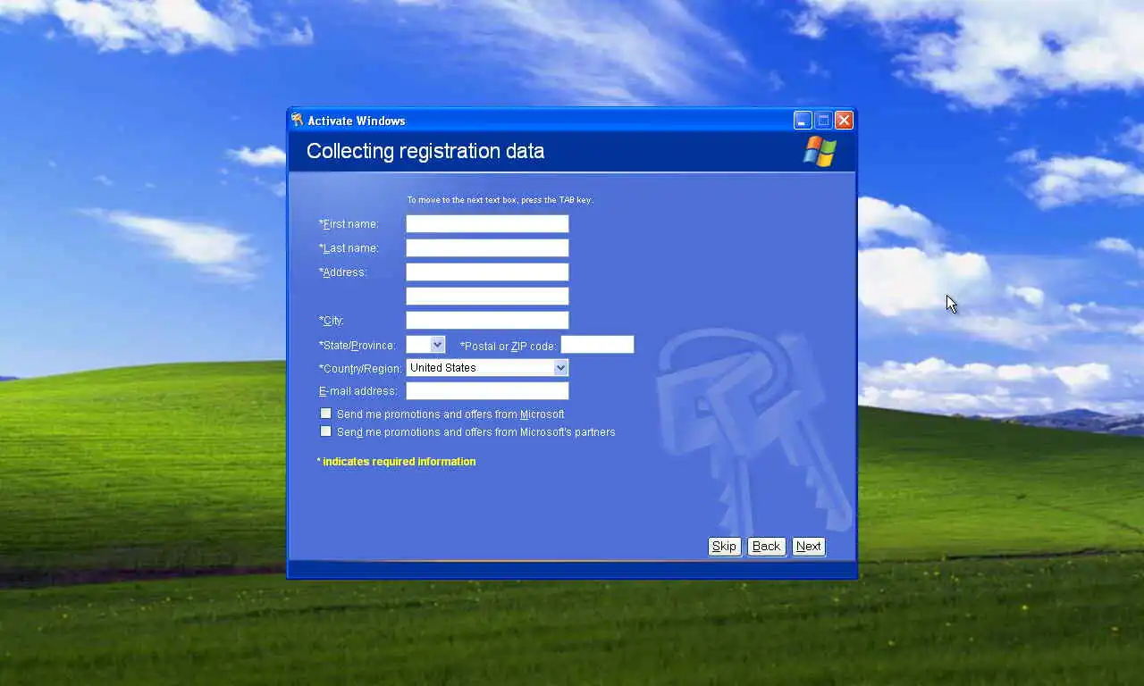The image size is (1144, 686).
Task: Maximize the Activate Windows dialog
Action: pos(823,121)
